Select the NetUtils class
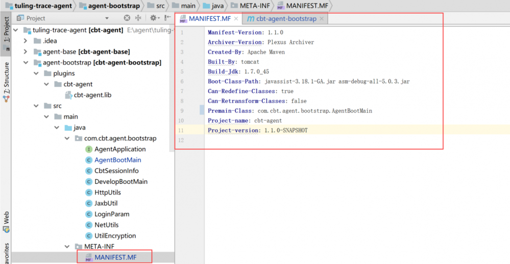 (106, 225)
